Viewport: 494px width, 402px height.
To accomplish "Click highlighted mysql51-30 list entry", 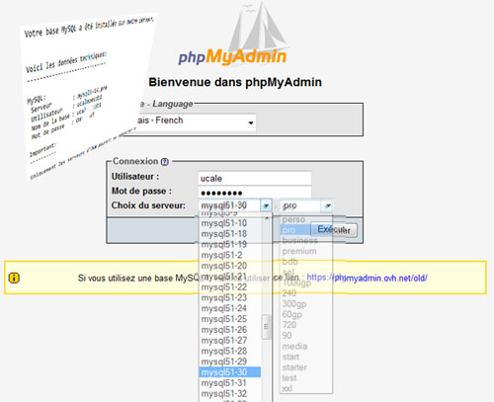I will (230, 372).
